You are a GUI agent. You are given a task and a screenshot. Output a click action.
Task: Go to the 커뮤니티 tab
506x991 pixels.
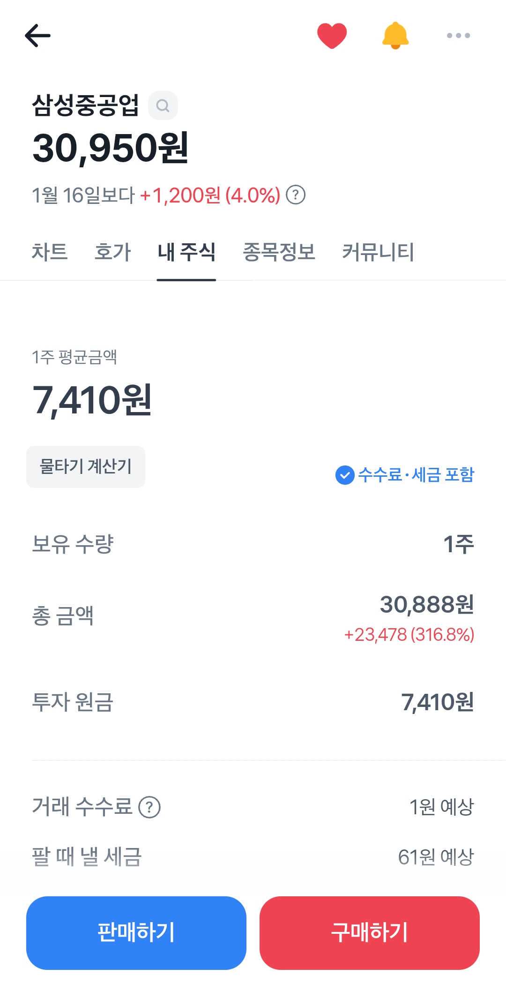coord(378,252)
